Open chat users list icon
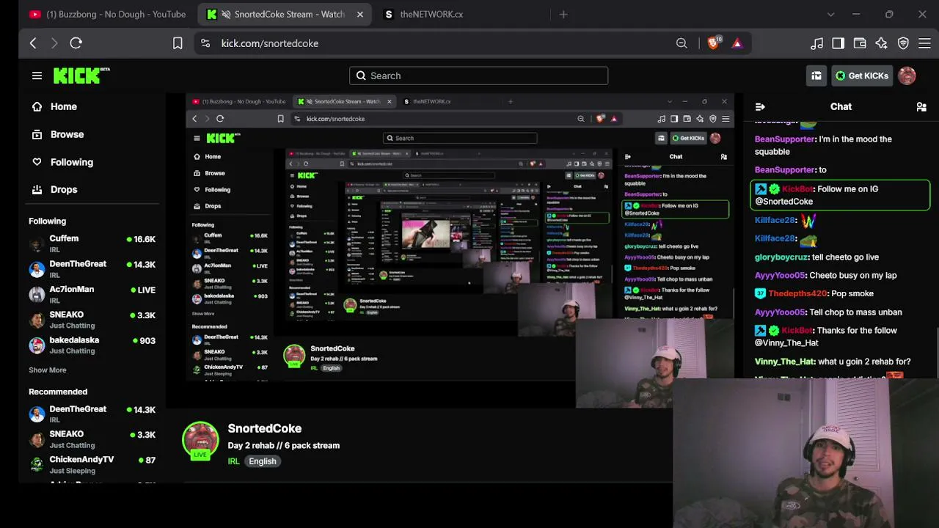This screenshot has width=939, height=528. pos(921,107)
